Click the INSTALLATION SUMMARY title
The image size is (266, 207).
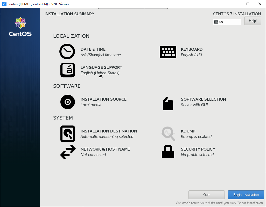click(69, 14)
